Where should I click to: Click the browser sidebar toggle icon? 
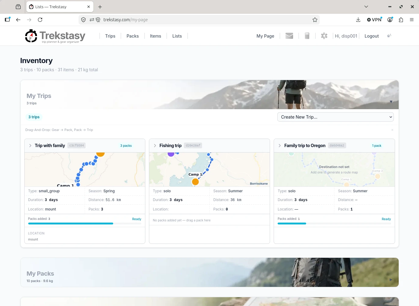point(8,20)
